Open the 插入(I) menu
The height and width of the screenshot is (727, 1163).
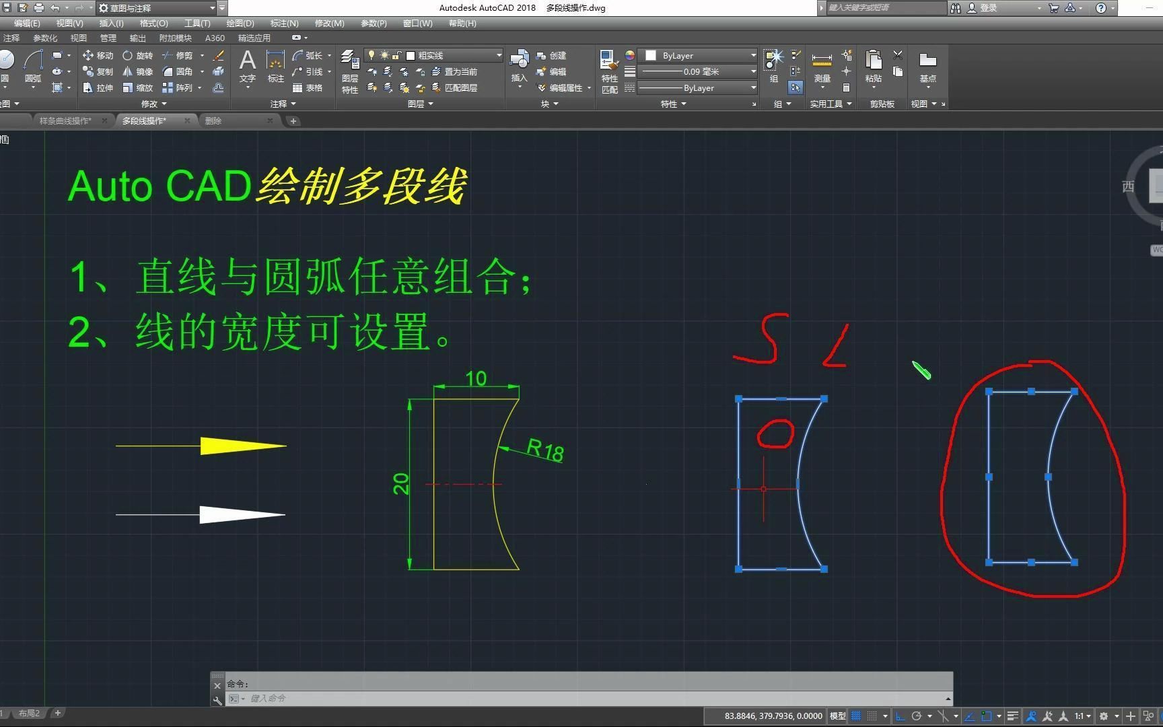(x=110, y=23)
